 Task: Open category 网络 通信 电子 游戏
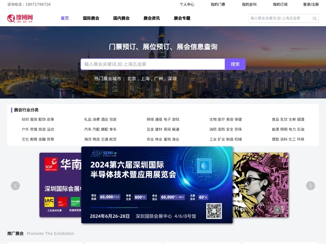pyautogui.click(x=163, y=119)
